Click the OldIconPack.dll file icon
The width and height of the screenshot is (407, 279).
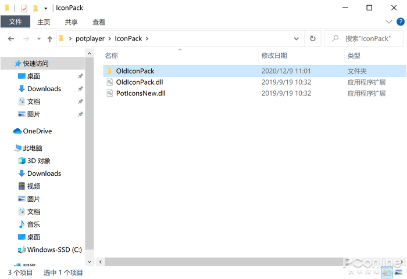109,82
